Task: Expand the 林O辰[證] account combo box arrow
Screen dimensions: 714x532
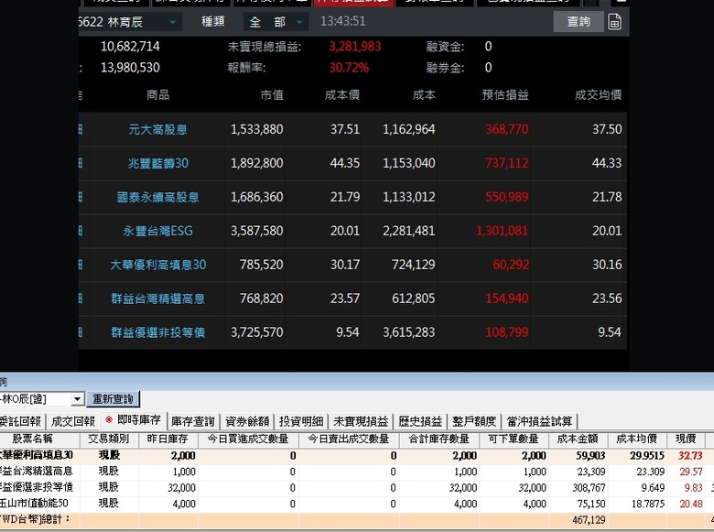Action: [x=78, y=399]
